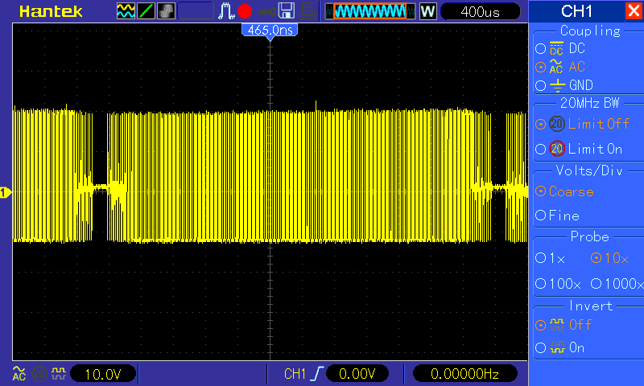Click the empty dark box in the toolbar

pyautogui.click(x=196, y=11)
